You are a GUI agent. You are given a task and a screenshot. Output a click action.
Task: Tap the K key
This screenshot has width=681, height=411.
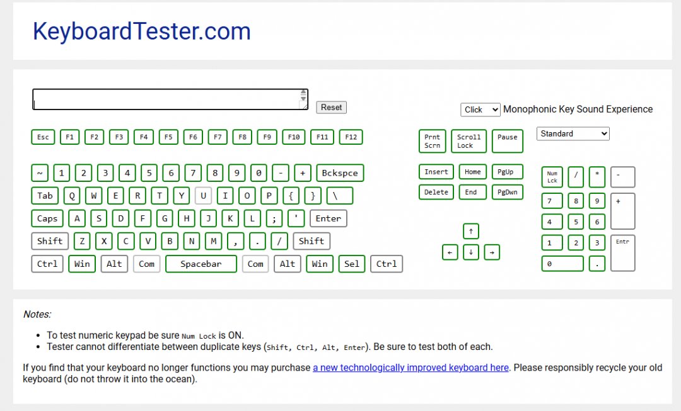pyautogui.click(x=230, y=218)
